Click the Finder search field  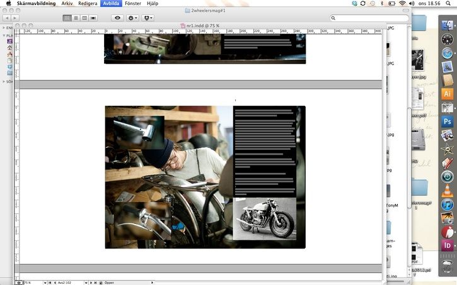click(369, 18)
